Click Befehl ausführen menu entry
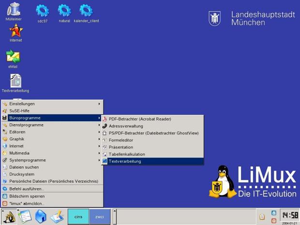 pyautogui.click(x=26, y=189)
